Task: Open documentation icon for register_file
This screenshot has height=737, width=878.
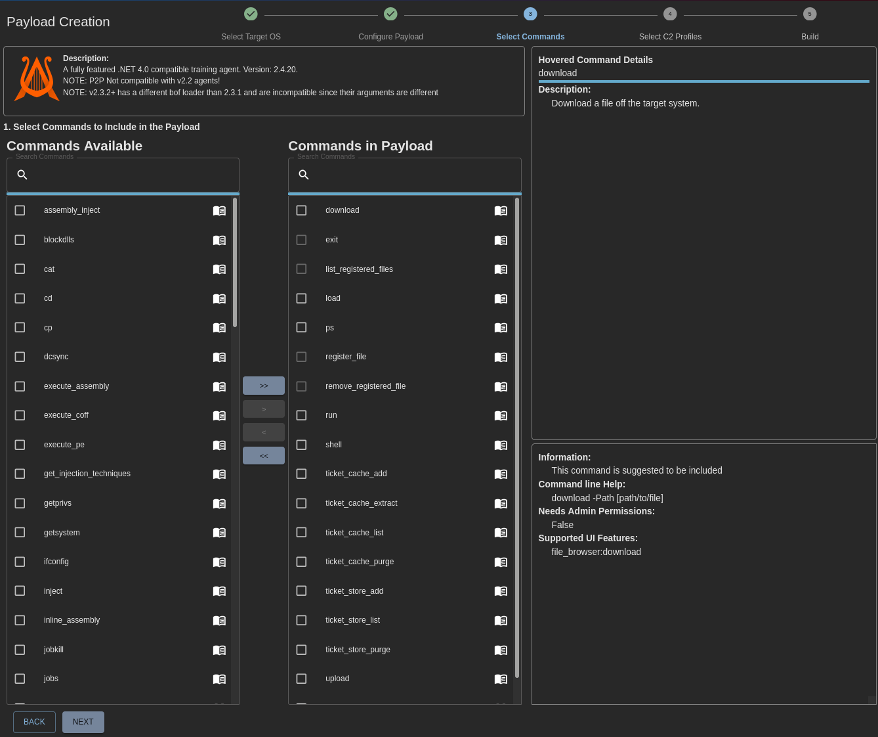Action: 501,357
